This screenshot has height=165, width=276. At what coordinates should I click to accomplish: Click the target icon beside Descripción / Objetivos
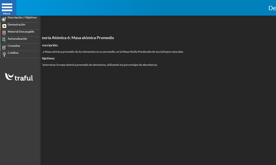4,19
